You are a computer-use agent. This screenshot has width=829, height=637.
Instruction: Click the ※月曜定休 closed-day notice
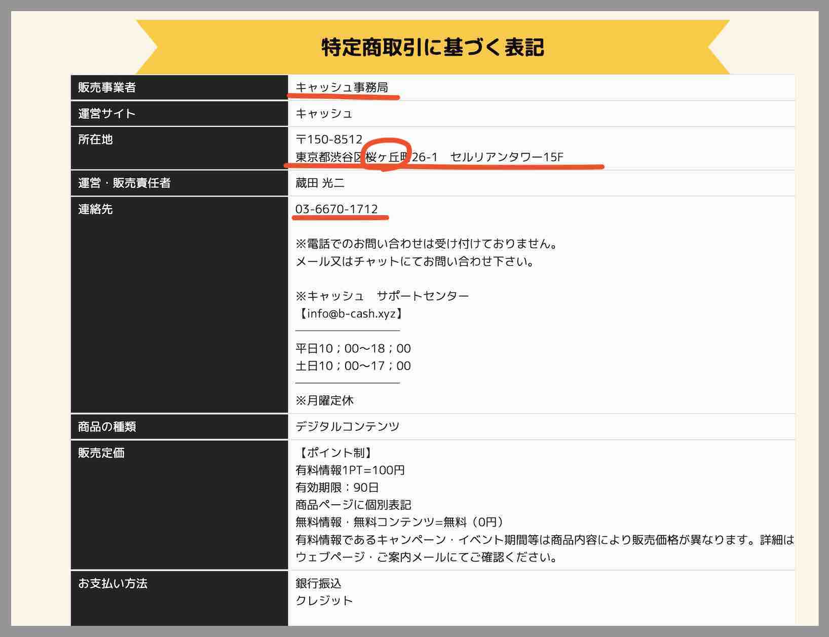(326, 400)
